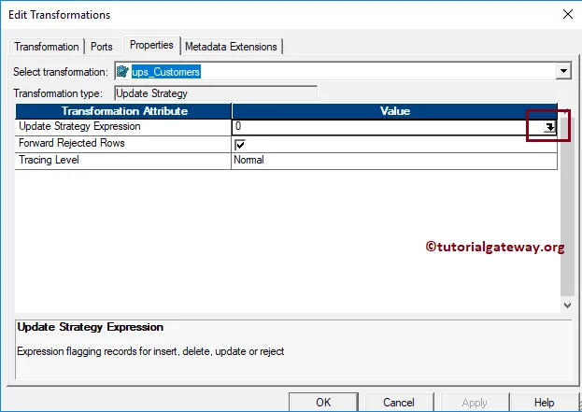This screenshot has width=582, height=412.
Task: Select the Forward Rejected Rows attribute label
Action: pos(72,143)
